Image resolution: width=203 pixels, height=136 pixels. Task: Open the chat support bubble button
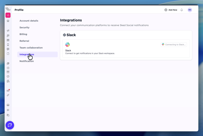tap(10, 125)
